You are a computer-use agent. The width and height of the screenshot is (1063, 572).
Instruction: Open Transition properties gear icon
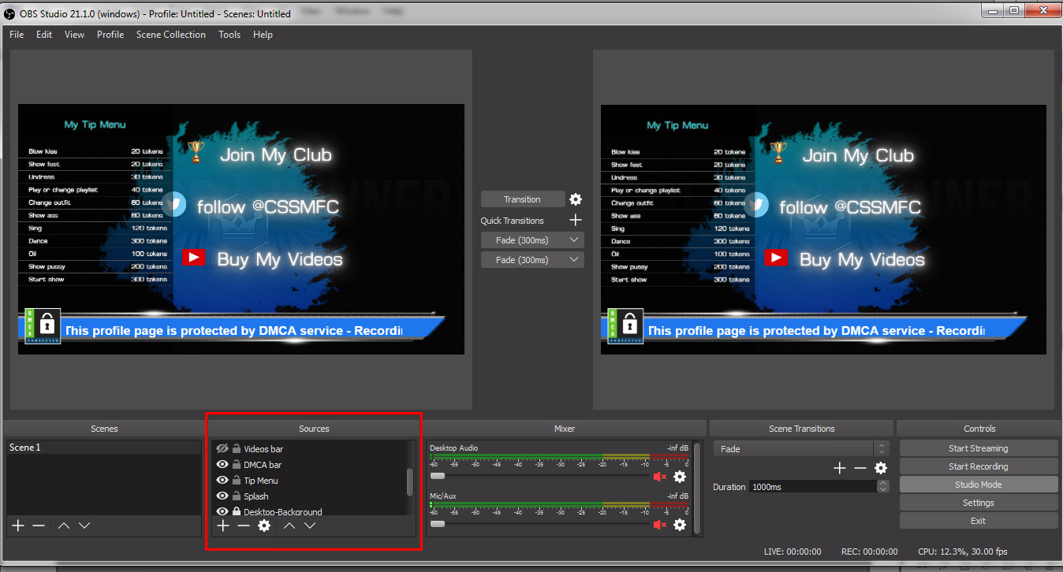point(576,199)
